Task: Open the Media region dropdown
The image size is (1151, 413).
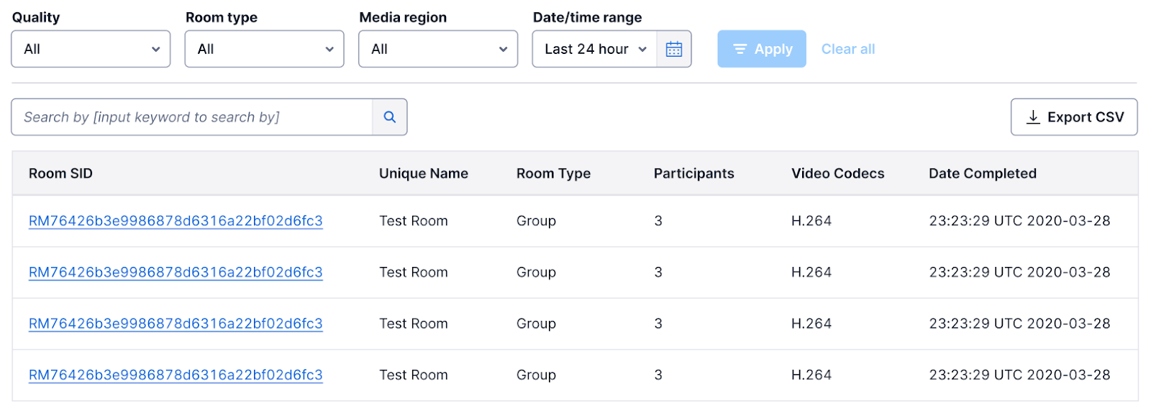Action: click(x=438, y=49)
